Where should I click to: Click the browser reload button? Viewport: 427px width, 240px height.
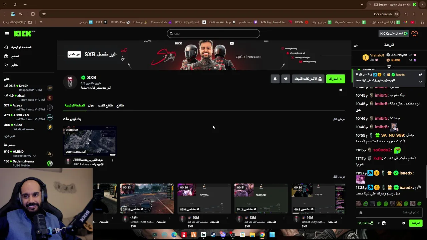(406, 14)
